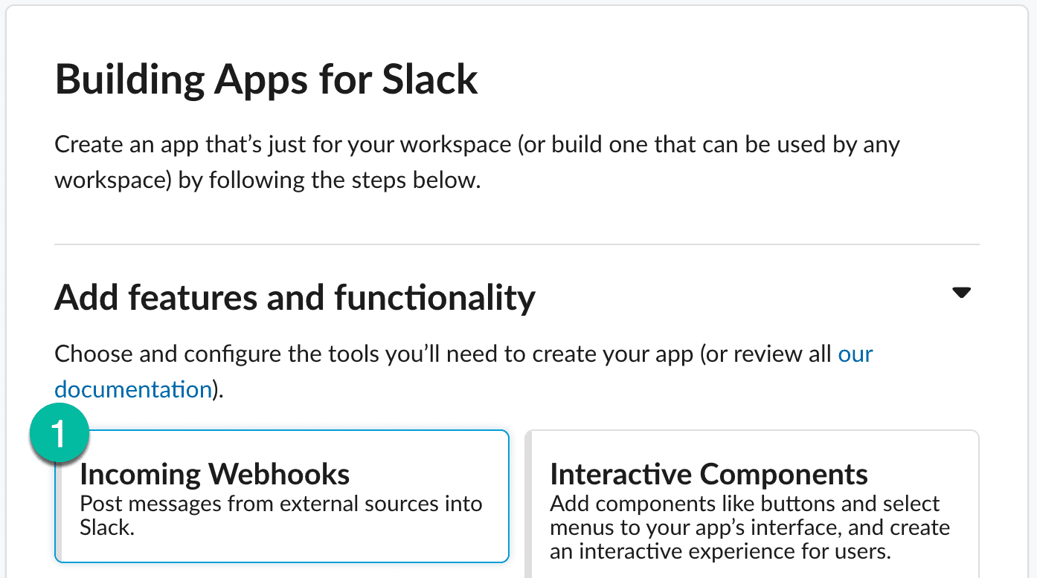Click "menus to your app's interface, and create" line
The image size is (1037, 578).
[x=750, y=528]
